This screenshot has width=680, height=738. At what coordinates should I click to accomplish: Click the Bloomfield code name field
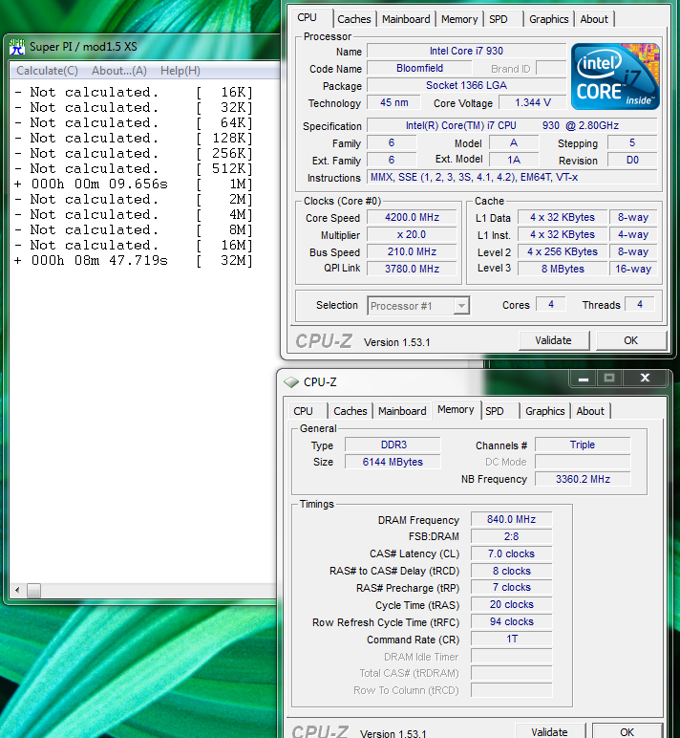[x=419, y=68]
